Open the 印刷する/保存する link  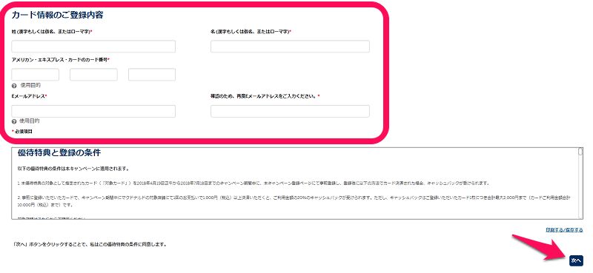coord(564,229)
